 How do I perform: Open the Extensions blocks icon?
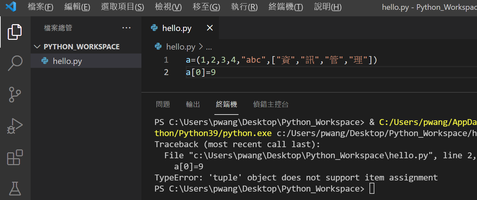(x=15, y=157)
